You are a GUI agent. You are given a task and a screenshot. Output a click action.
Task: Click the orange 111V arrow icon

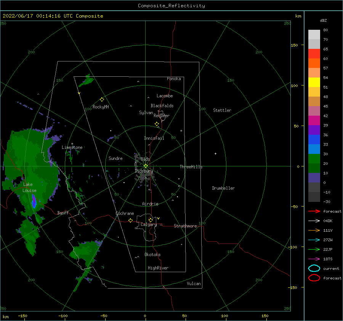314,230
